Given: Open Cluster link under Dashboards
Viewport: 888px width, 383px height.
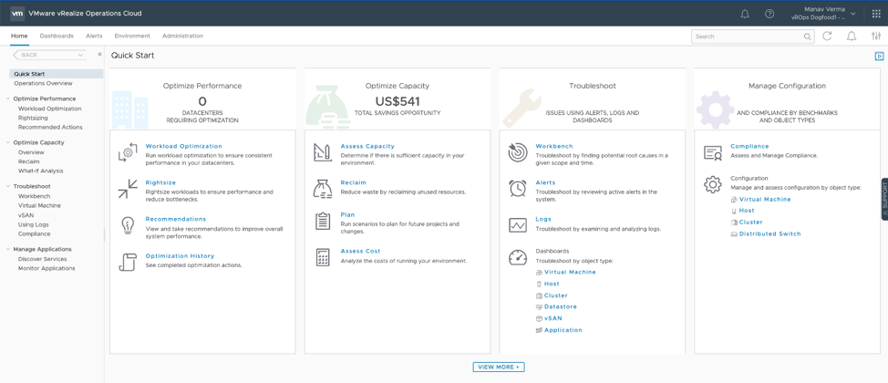Looking at the screenshot, I should [555, 295].
